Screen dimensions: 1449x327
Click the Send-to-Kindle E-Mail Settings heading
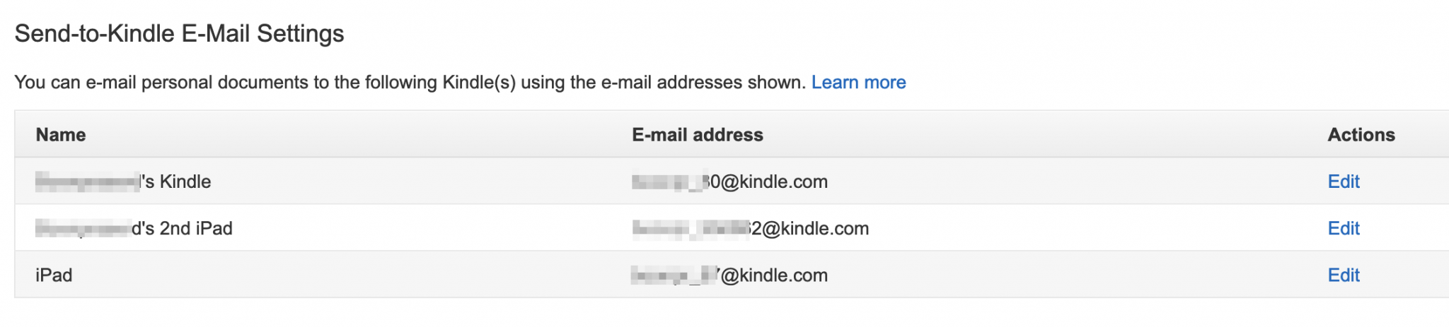[179, 33]
